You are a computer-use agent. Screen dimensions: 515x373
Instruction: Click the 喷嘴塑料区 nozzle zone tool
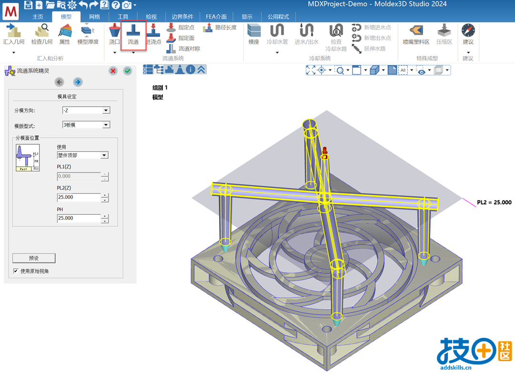[x=416, y=34]
